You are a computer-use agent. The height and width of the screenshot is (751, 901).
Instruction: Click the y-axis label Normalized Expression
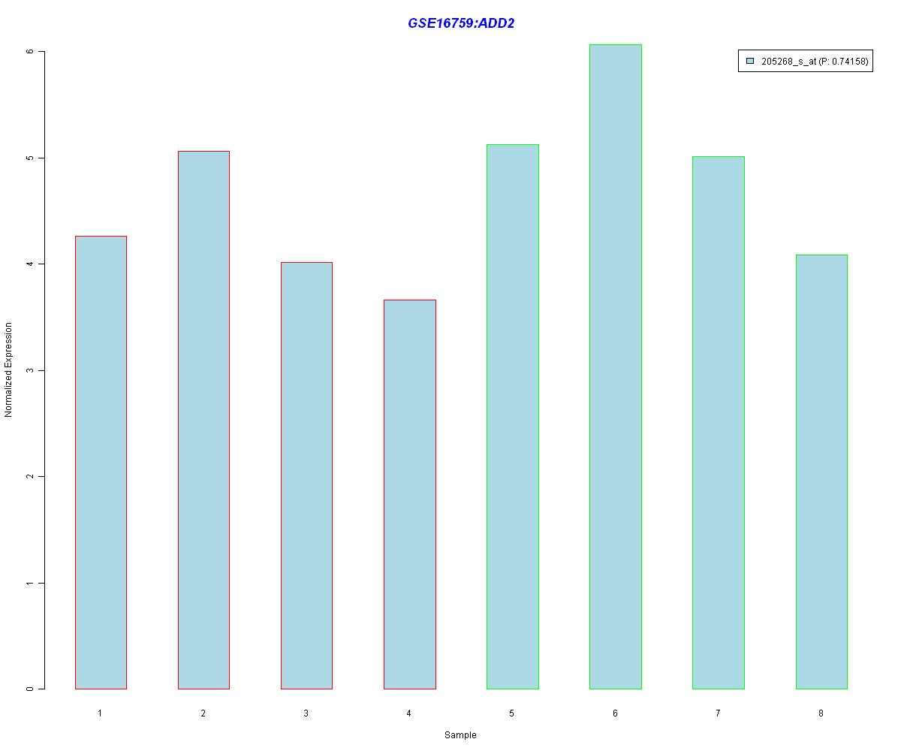(9, 369)
